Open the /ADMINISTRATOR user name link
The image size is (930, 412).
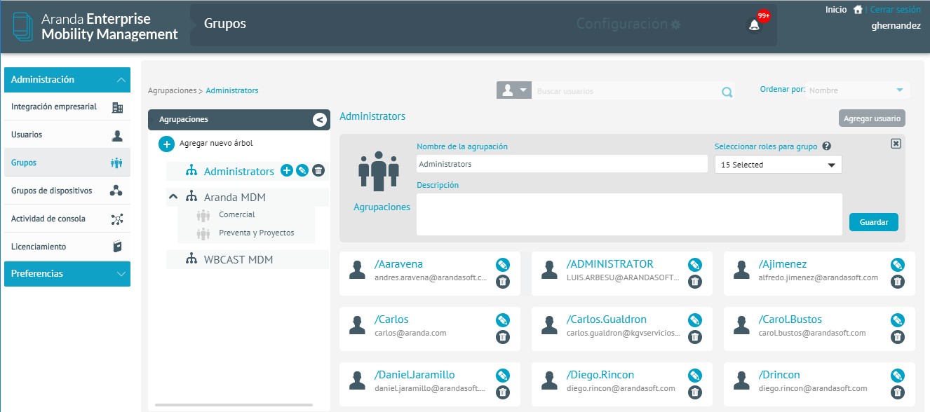610,265
